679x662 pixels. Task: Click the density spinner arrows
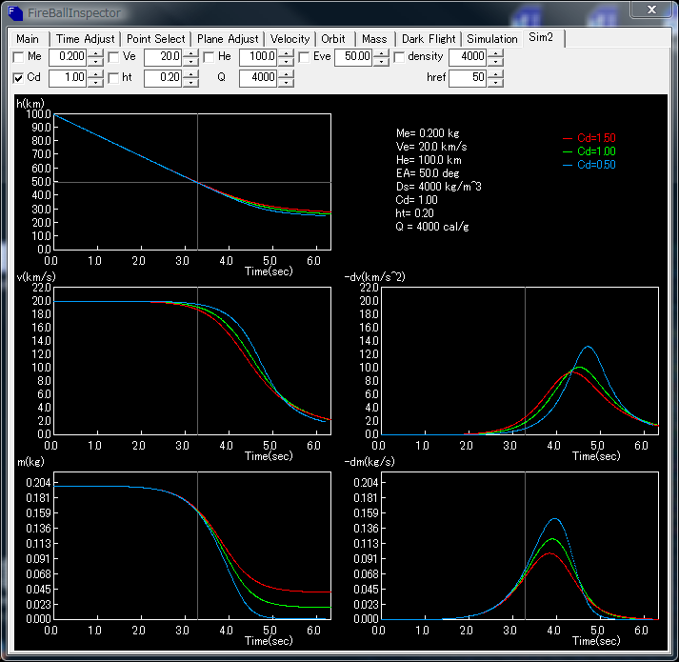[495, 57]
